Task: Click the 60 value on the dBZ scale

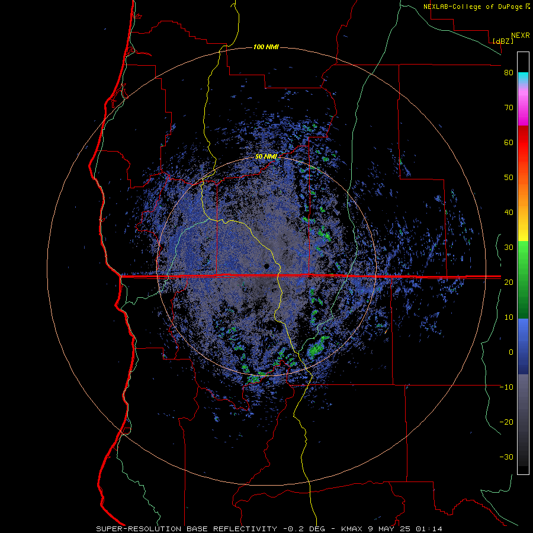Action: [509, 142]
